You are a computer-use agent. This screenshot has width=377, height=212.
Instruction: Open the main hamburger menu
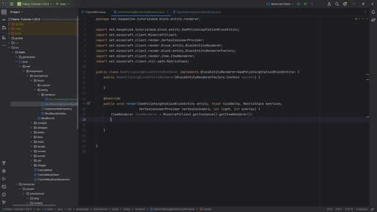(x=12, y=4)
